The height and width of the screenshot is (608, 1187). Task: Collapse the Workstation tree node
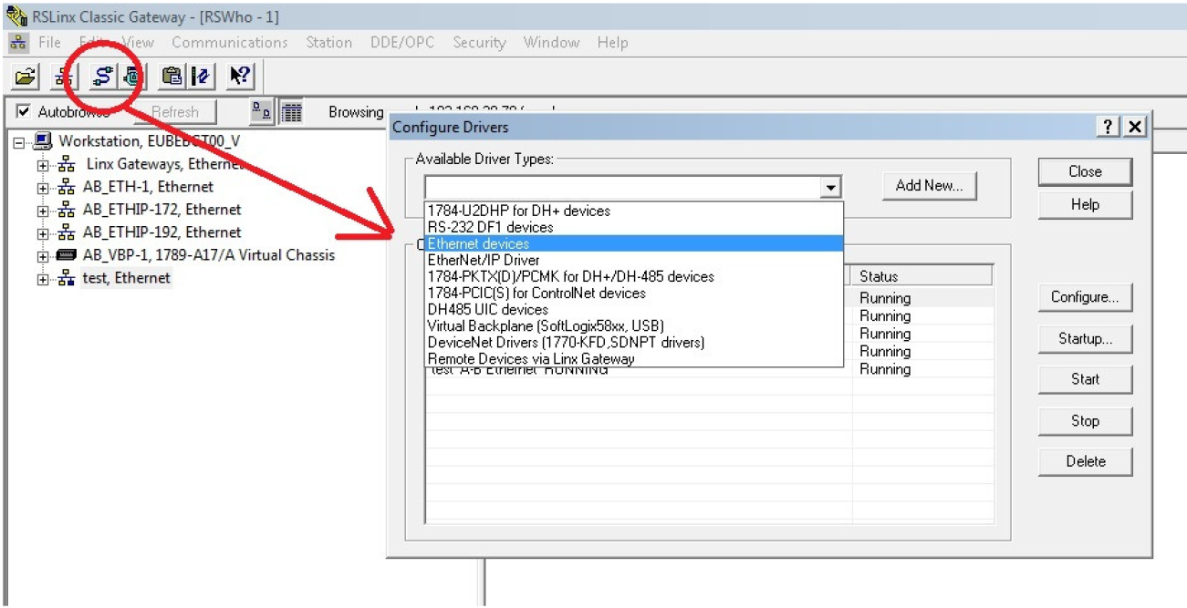[20, 142]
